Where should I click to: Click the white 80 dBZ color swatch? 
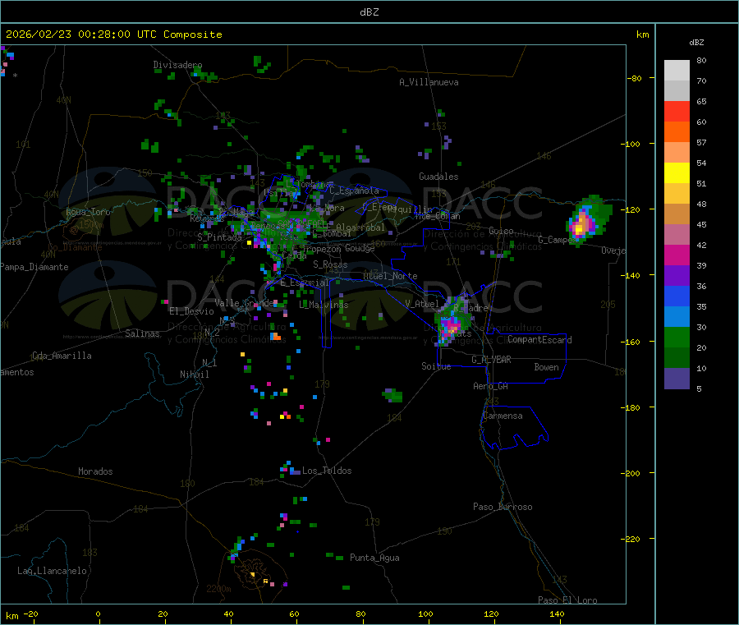click(x=677, y=71)
